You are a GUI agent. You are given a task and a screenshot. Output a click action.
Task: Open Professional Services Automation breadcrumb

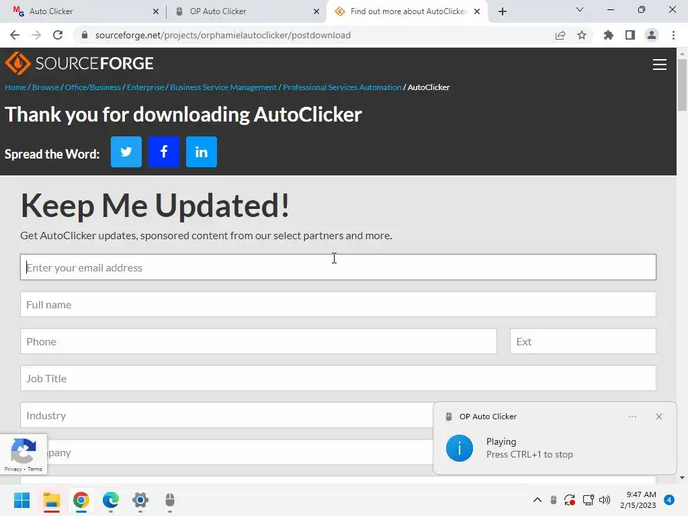click(342, 87)
